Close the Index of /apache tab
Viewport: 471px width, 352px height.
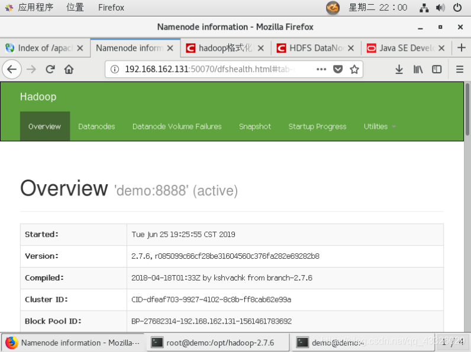80,48
